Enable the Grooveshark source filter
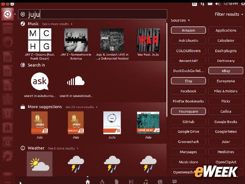Screen dimensions: 245x184 tap(188, 141)
